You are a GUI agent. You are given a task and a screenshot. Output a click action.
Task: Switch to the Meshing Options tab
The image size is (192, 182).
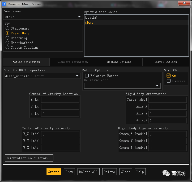pyautogui.click(x=119, y=62)
